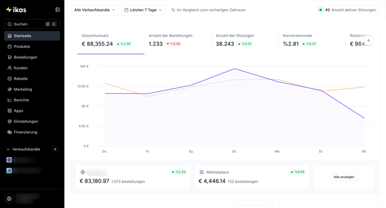Image resolution: width=386 pixels, height=208 pixels.
Task: Collapse the sidebar with the panel icon
Action: (58, 10)
